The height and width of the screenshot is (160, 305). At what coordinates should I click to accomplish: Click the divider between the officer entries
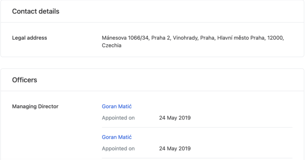[x=197, y=127]
